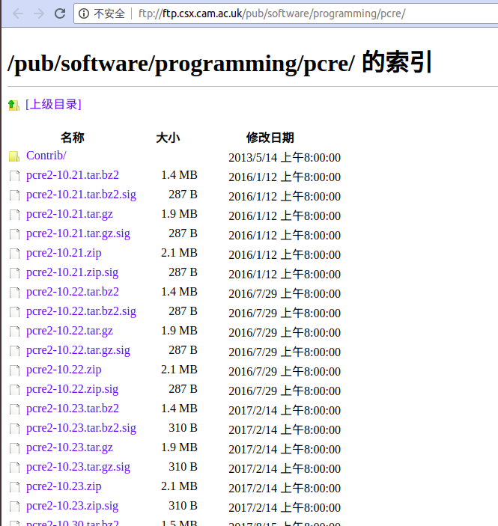The width and height of the screenshot is (498, 526).
Task: Download pcre2-10.22.tar.gz
Action: click(70, 331)
